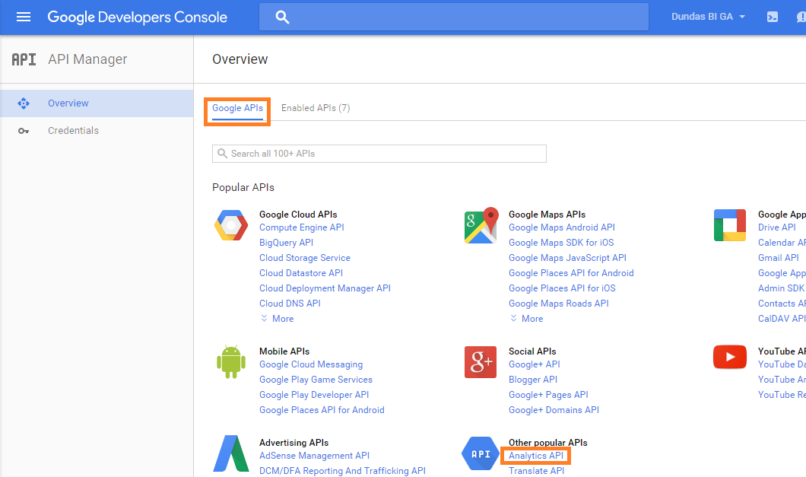
Task: Click the Google+ icon beside Social APIs
Action: 481,362
